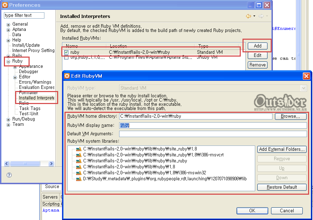Toggle the org.jruby VM checkbox
The width and height of the screenshot is (313, 220).
pyautogui.click(x=66, y=58)
